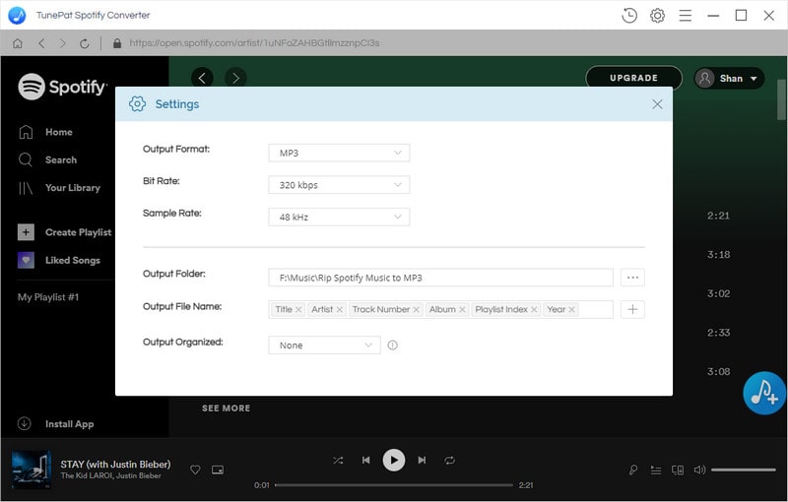Adjust the volume slider
This screenshot has width=788, height=502.
point(744,470)
